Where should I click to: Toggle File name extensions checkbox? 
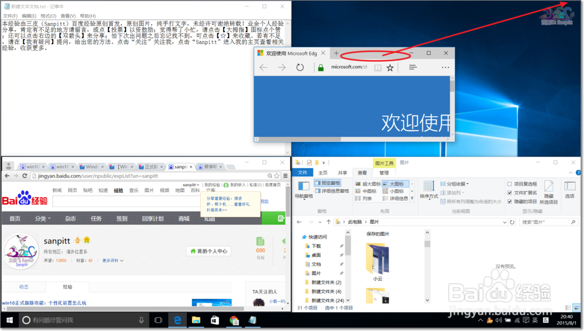pyautogui.click(x=509, y=193)
